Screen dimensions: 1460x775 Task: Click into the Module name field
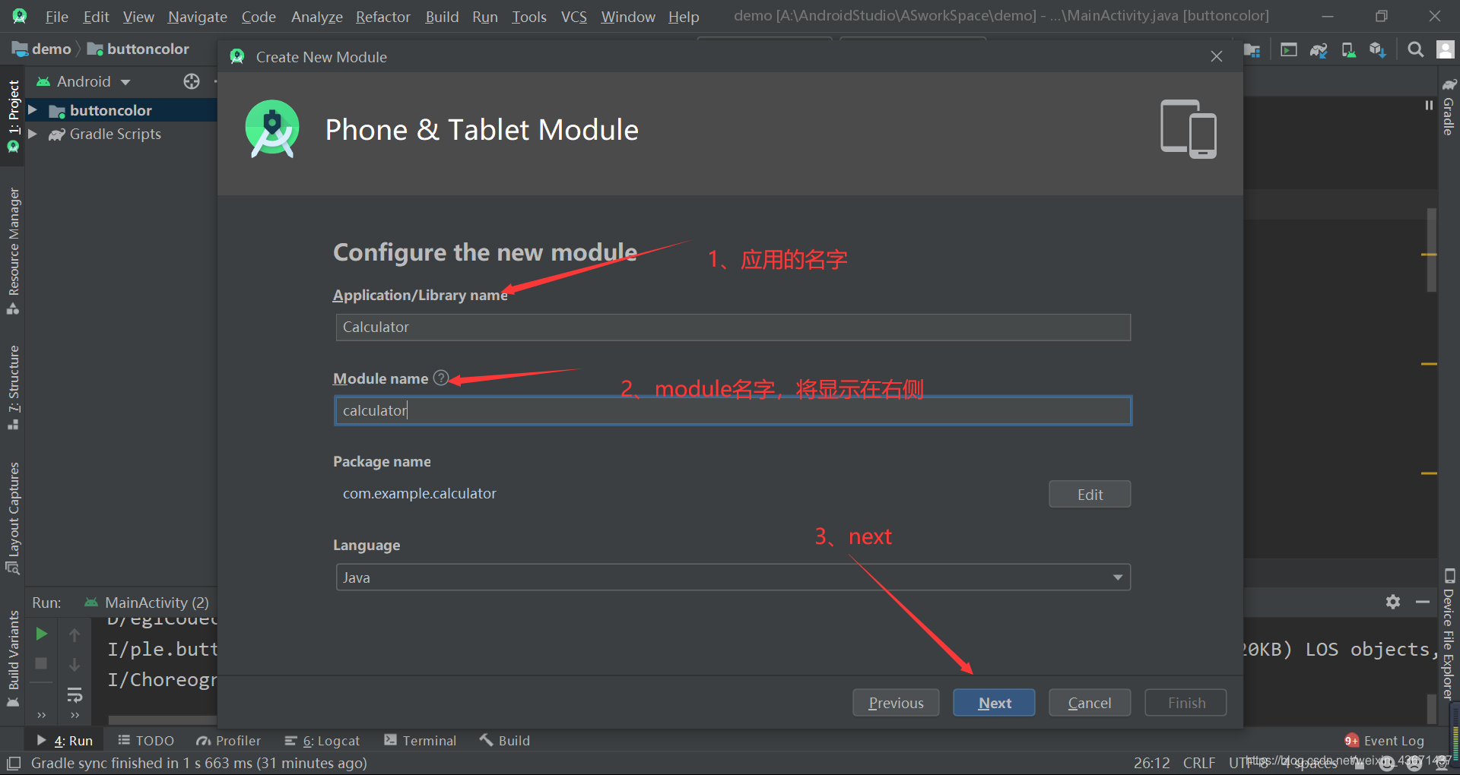733,411
